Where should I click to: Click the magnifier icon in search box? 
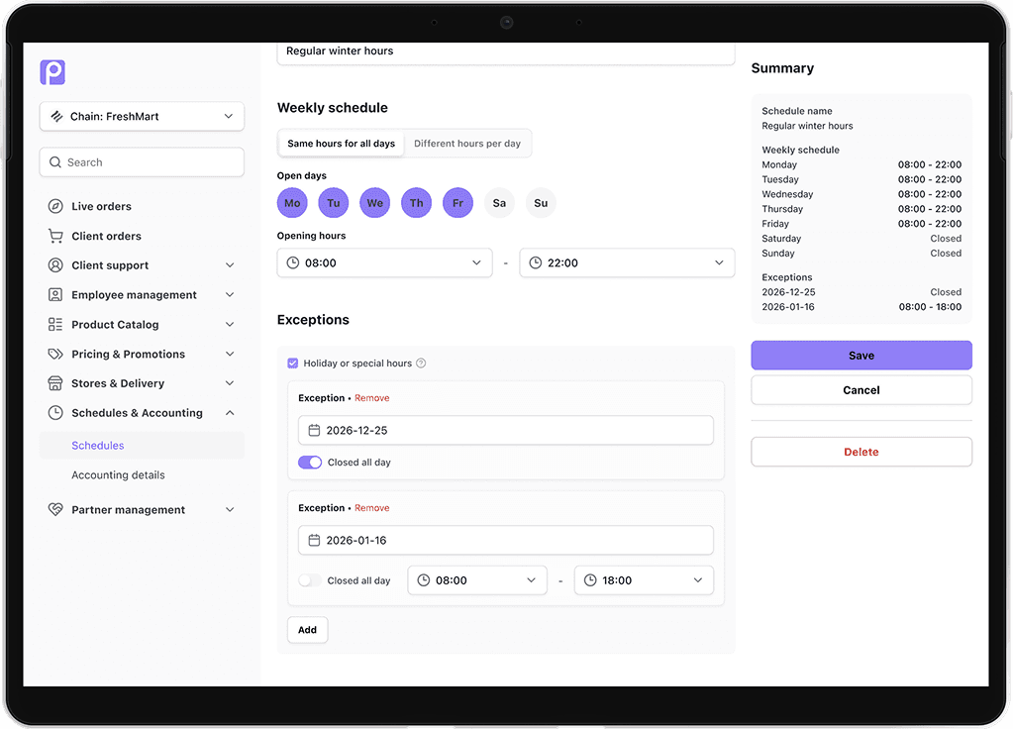click(x=55, y=162)
